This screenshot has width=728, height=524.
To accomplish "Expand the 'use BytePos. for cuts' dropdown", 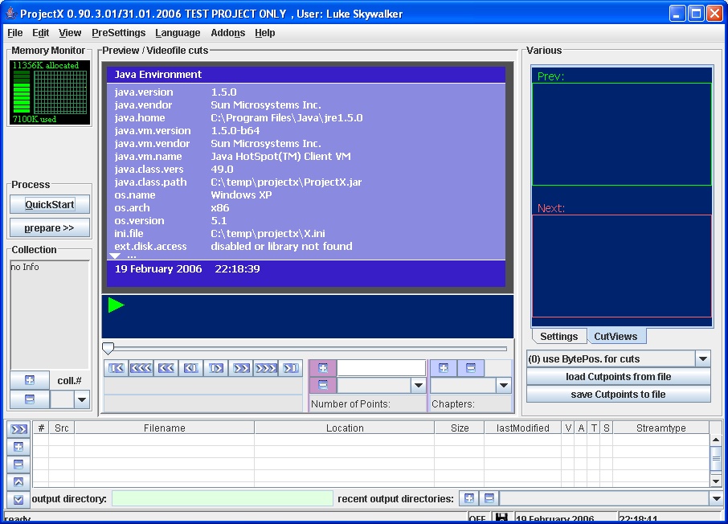I will (703, 358).
